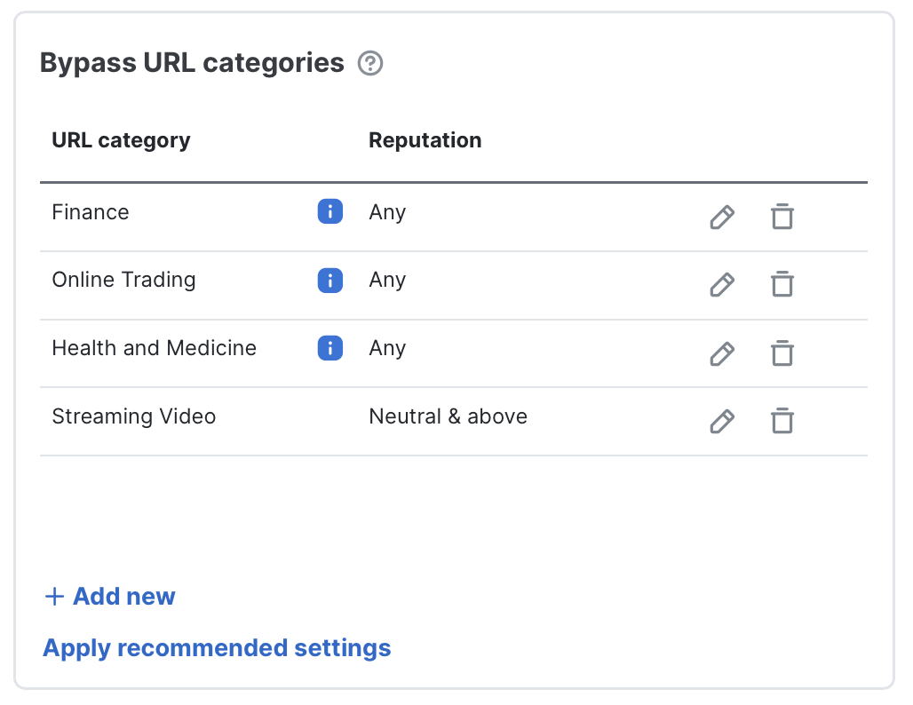The width and height of the screenshot is (913, 705).
Task: Add a new bypass URL category
Action: point(108,596)
